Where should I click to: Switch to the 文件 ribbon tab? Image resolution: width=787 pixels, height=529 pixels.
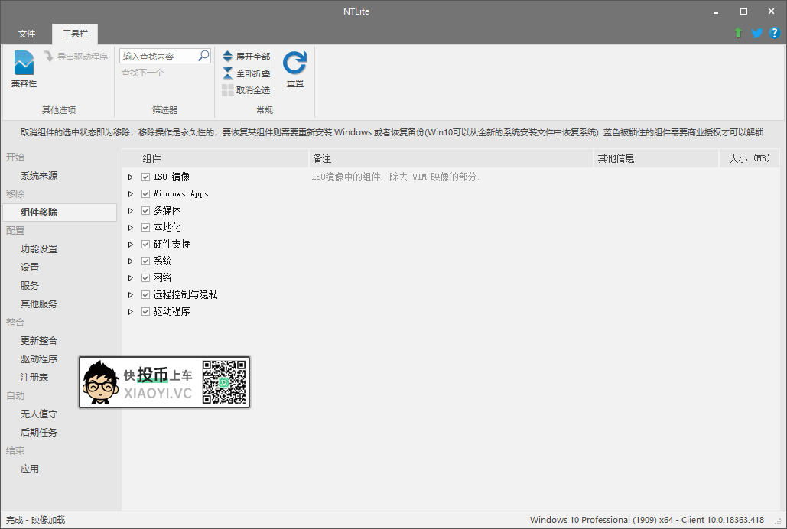(27, 34)
